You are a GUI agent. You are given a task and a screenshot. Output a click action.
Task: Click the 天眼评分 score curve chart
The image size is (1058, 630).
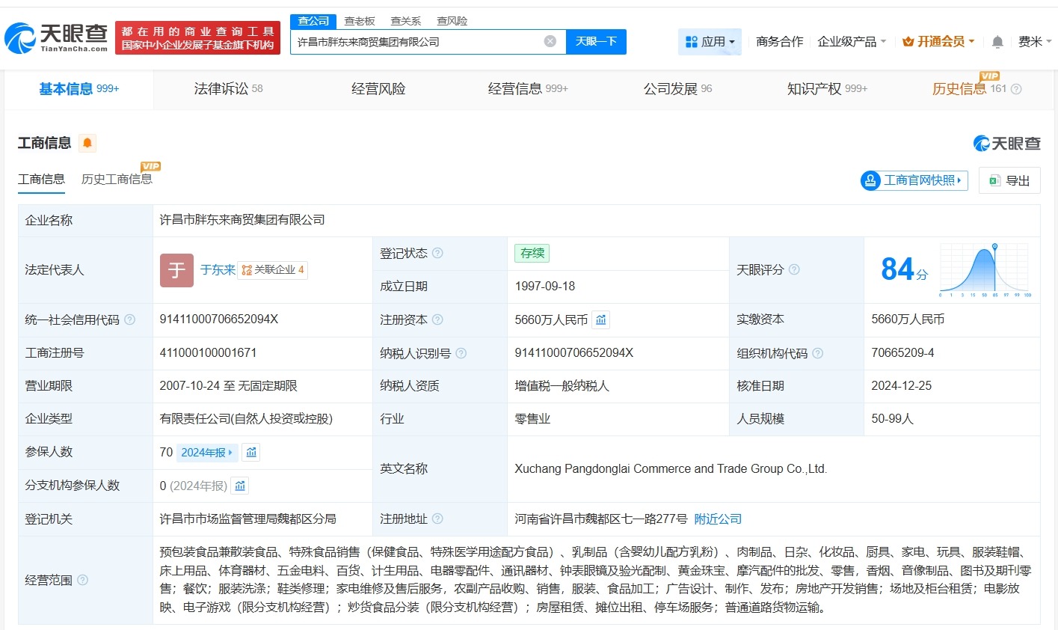[983, 269]
